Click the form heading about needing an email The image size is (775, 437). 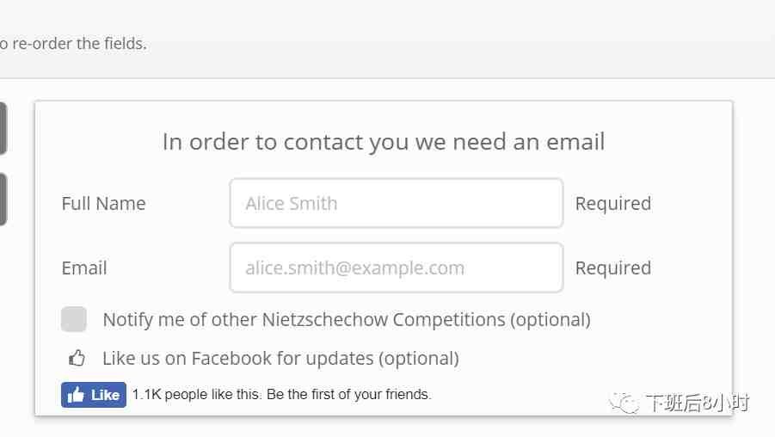[384, 142]
